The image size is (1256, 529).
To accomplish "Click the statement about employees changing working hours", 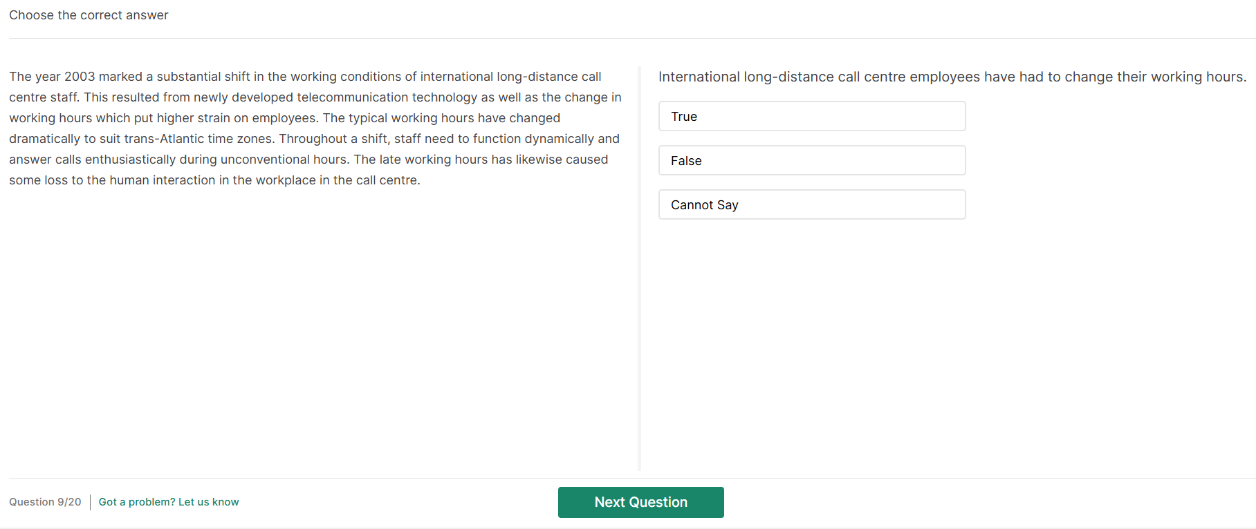I will click(952, 77).
